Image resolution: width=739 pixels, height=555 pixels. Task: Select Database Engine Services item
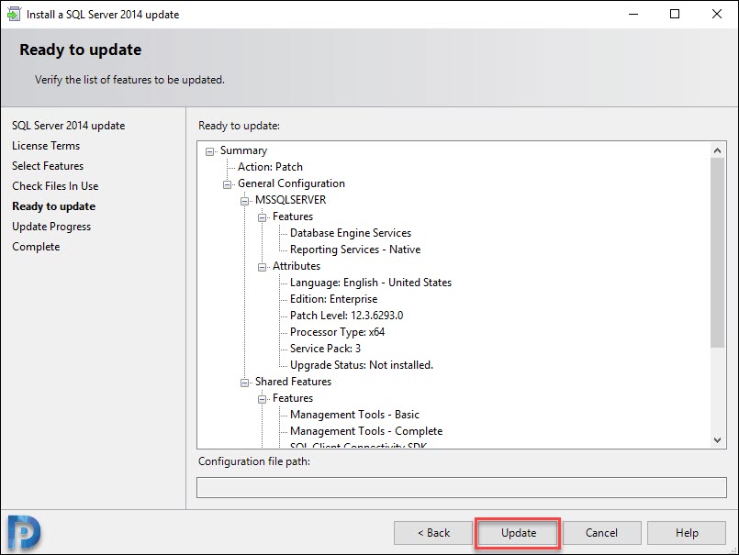point(350,233)
